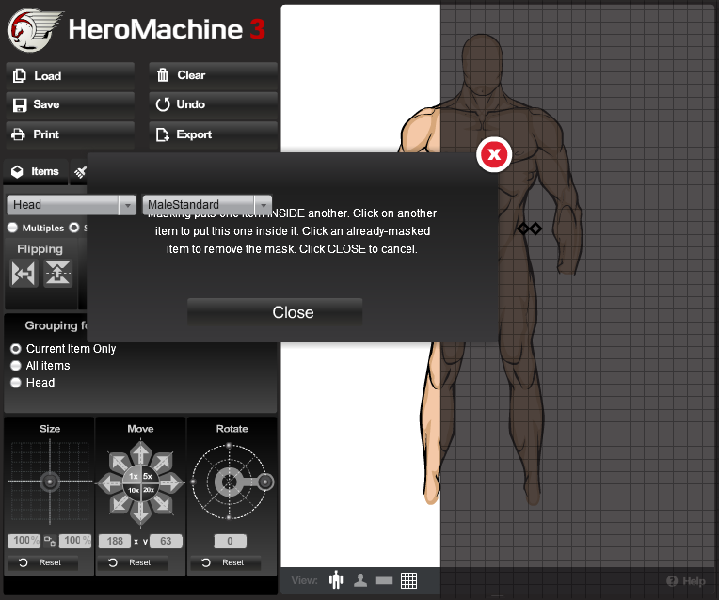Screen dimensions: 719x600
Task: Click the Export button
Action: [x=214, y=134]
